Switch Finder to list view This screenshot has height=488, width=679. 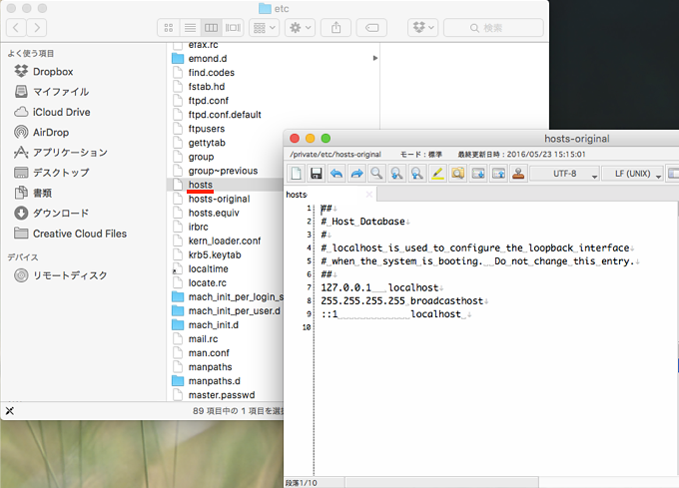(190, 28)
